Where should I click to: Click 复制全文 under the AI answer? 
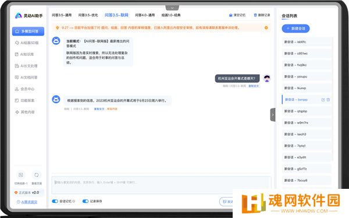pyautogui.click(x=99, y=109)
